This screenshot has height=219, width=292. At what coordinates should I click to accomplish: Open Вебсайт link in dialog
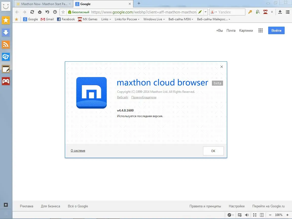coord(122,97)
